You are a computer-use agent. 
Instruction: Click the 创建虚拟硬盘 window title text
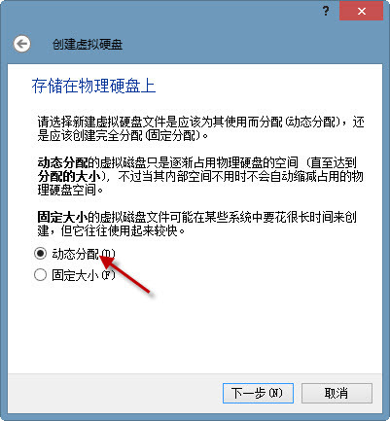tap(88, 45)
